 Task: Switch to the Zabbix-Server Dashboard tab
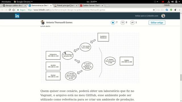tap(91, 5)
